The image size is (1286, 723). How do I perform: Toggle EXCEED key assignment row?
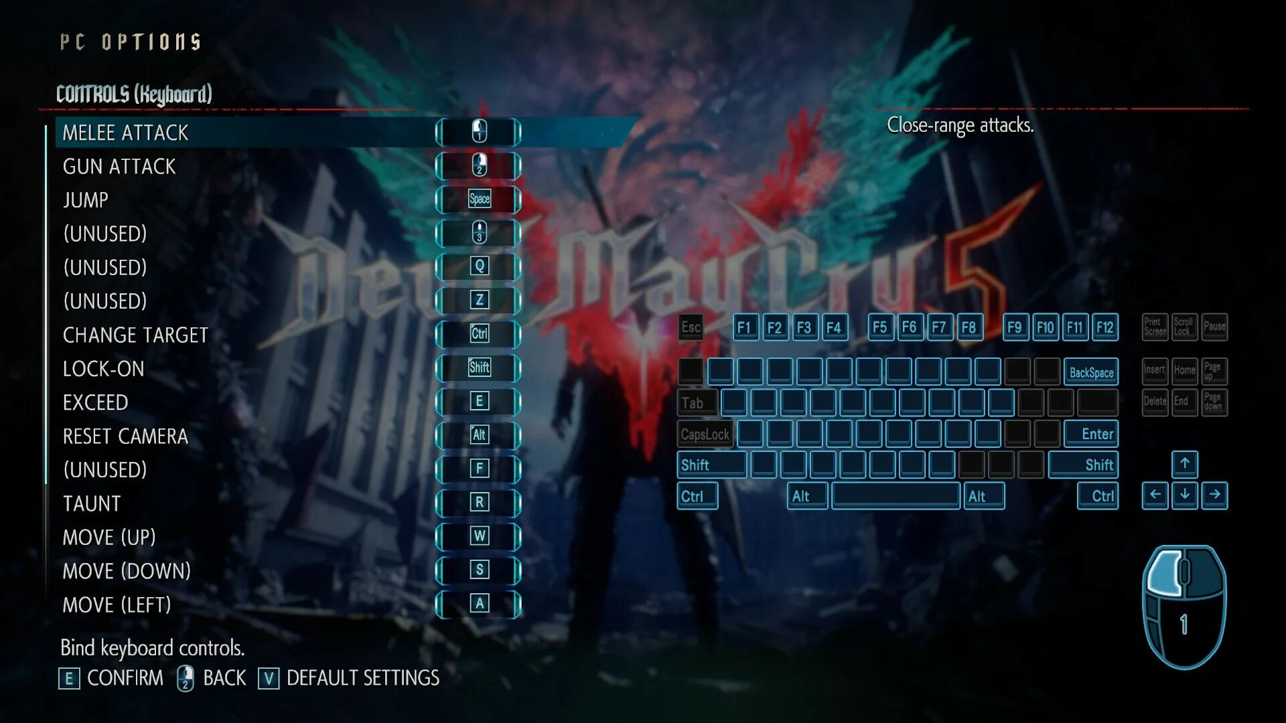point(478,402)
